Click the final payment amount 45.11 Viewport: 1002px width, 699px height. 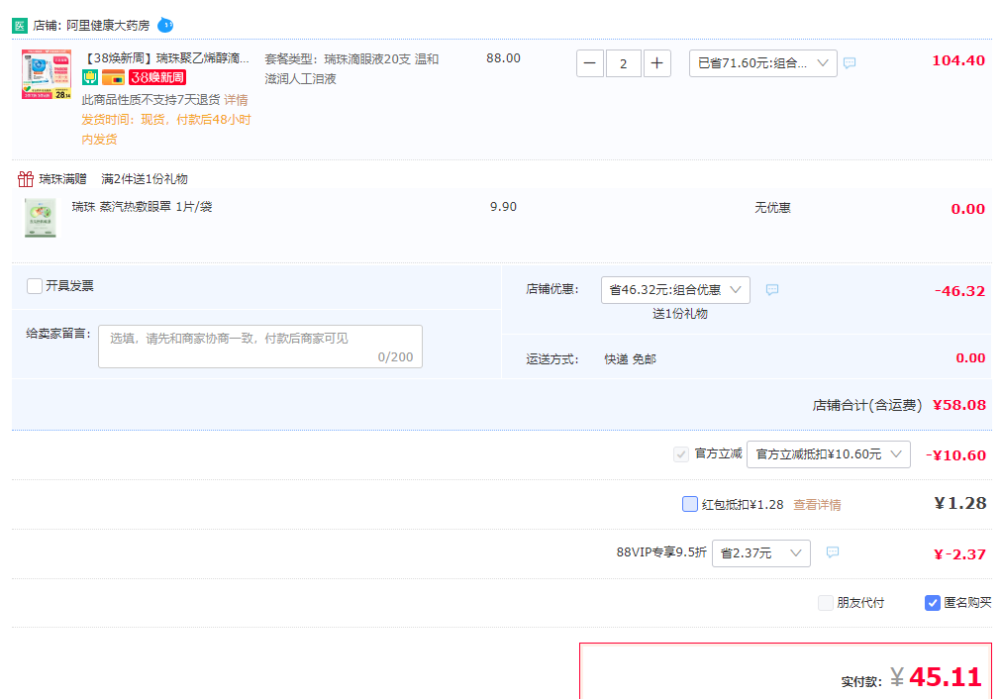coord(945,677)
